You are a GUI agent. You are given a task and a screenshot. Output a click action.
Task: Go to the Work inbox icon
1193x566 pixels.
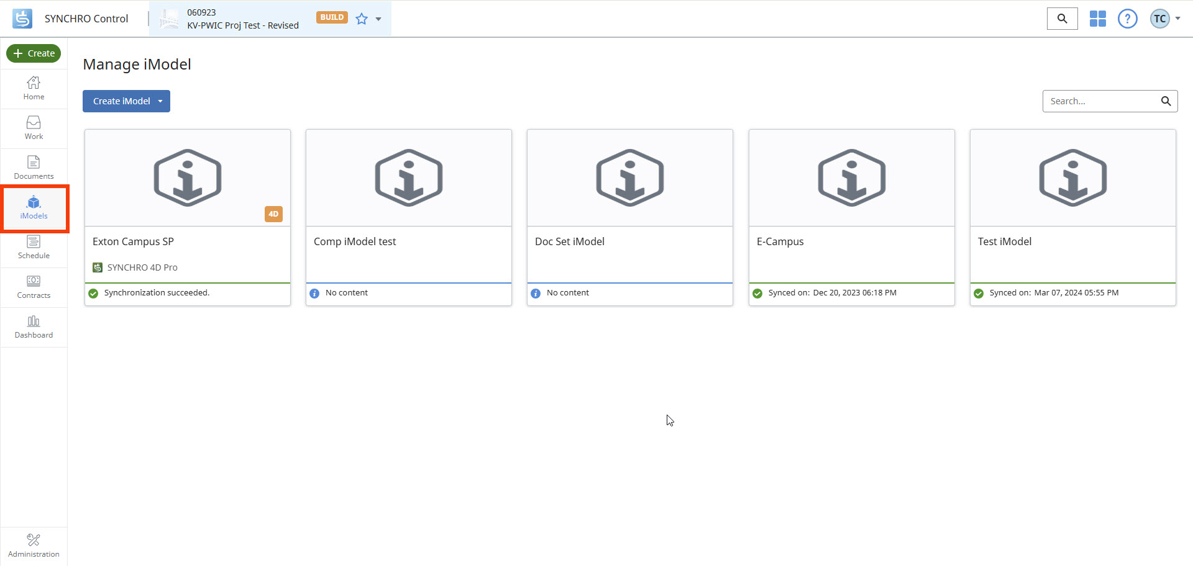coord(34,128)
